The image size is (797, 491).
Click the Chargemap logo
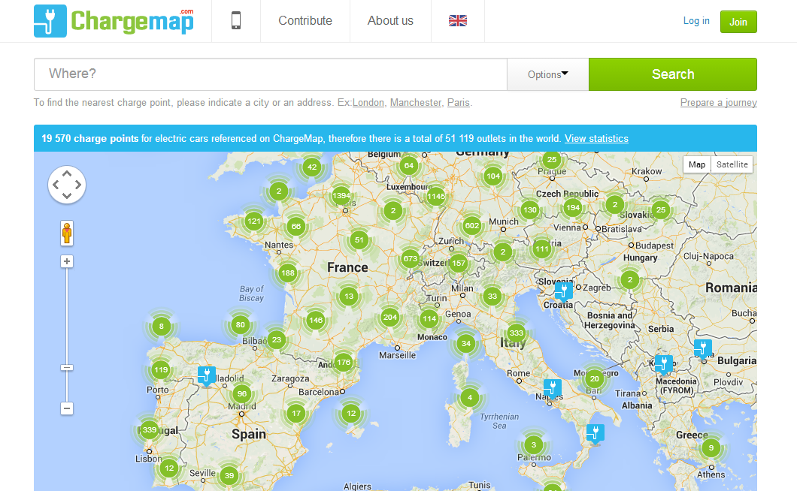click(114, 21)
